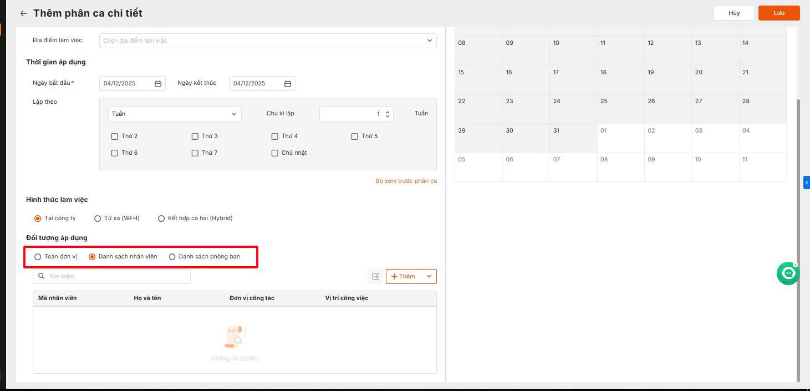Screen dimensions: 810x391
Task: Expand the arrow on the Thêm button
Action: [429, 276]
